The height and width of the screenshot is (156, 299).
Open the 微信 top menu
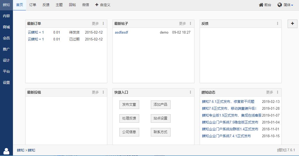click(x=85, y=5)
